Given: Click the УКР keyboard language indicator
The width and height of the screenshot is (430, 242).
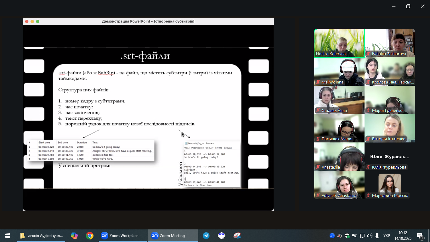Looking at the screenshot, I should pos(387,236).
